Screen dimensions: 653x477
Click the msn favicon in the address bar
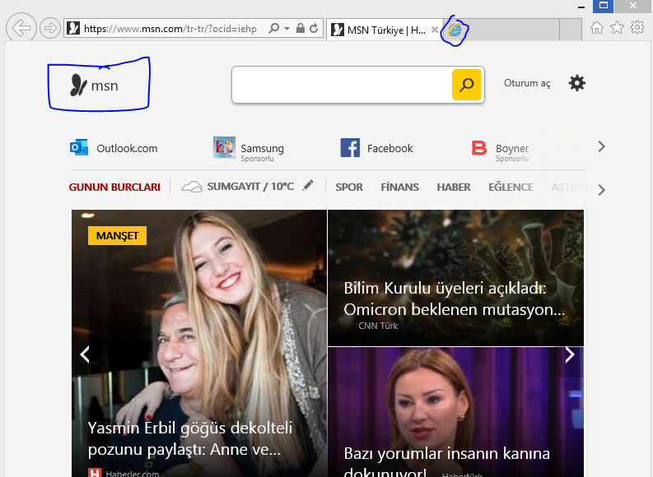[73, 28]
